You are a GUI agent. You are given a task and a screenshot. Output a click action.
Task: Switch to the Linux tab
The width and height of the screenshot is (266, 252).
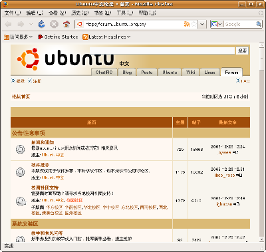[x=209, y=72]
